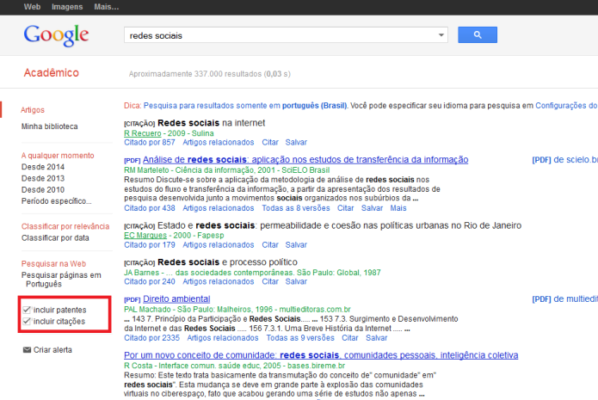The image size is (598, 400).
Task: Toggle the incluir citações checkbox
Action: 27,321
